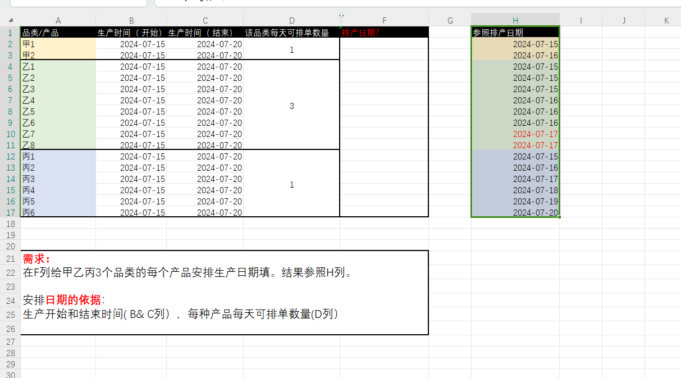Select highlighted column H header
Image resolution: width=681 pixels, height=378 pixels.
(x=515, y=20)
